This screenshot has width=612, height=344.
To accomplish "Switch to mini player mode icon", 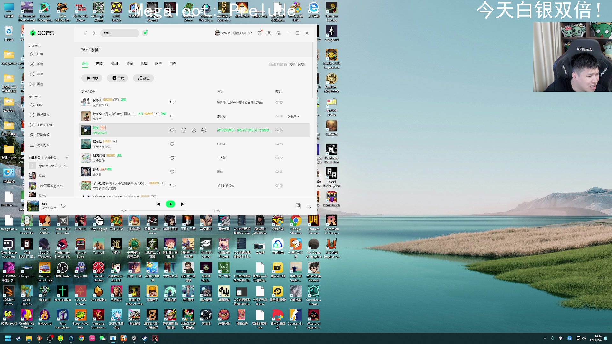I will click(x=279, y=33).
